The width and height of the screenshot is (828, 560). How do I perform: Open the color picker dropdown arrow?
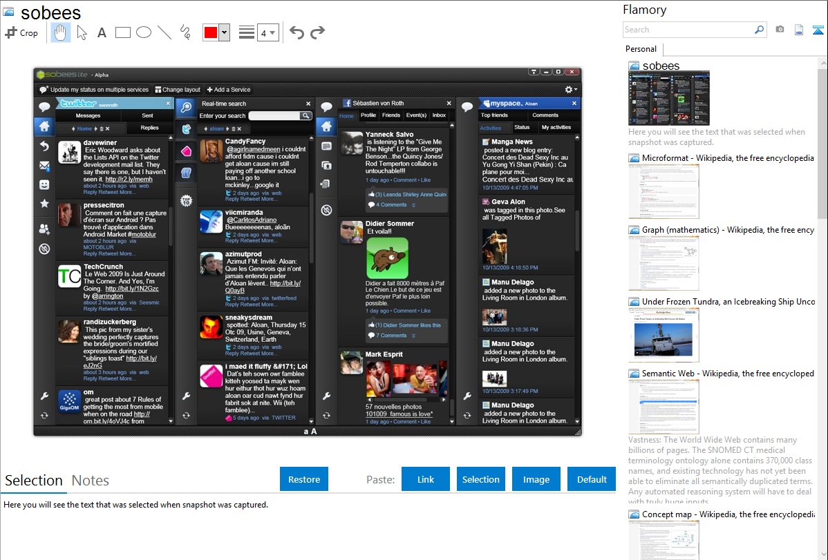click(225, 32)
